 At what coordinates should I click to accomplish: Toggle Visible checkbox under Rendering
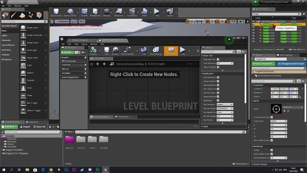point(272,150)
